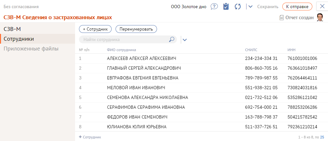
Task: Open employee ГЛАВНЫЙ СЕРГЕЙ АЛЕКСАНДРОВИЧ
Action: pyautogui.click(x=144, y=68)
